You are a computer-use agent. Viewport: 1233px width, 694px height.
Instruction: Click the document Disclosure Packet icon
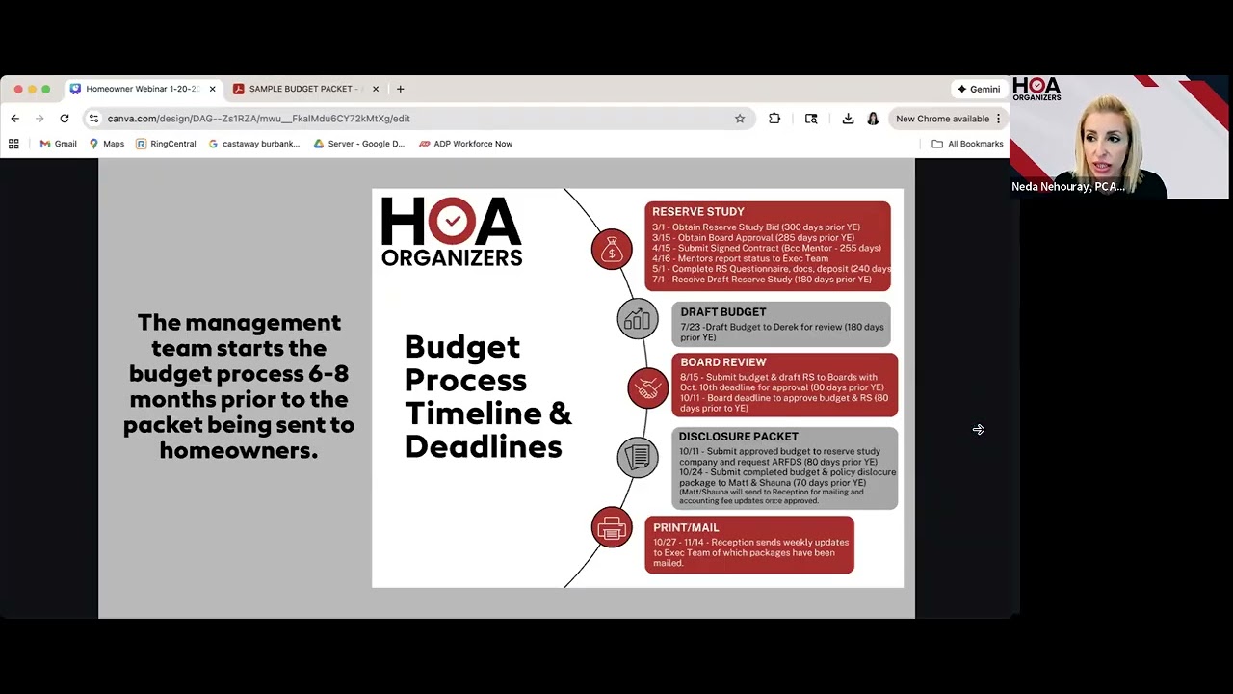coord(638,456)
